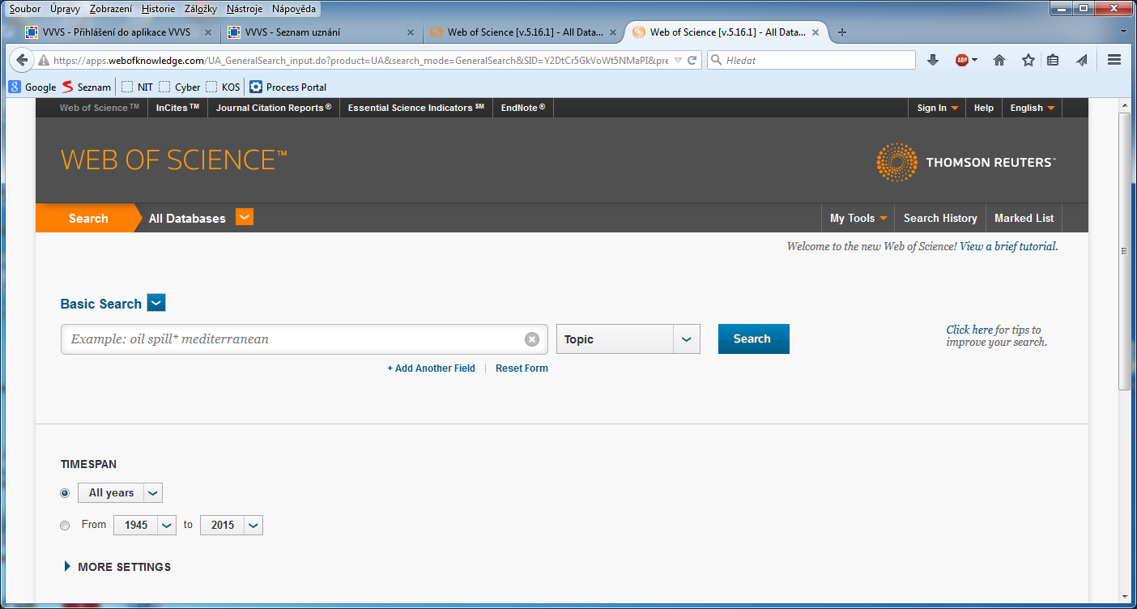Viewport: 1137px width, 609px height.
Task: Open a new tab with plus icon
Action: tap(842, 32)
